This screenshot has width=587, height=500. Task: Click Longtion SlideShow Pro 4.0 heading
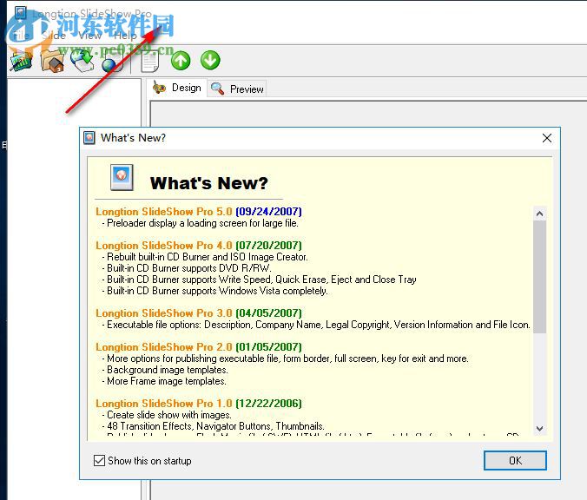pos(198,246)
